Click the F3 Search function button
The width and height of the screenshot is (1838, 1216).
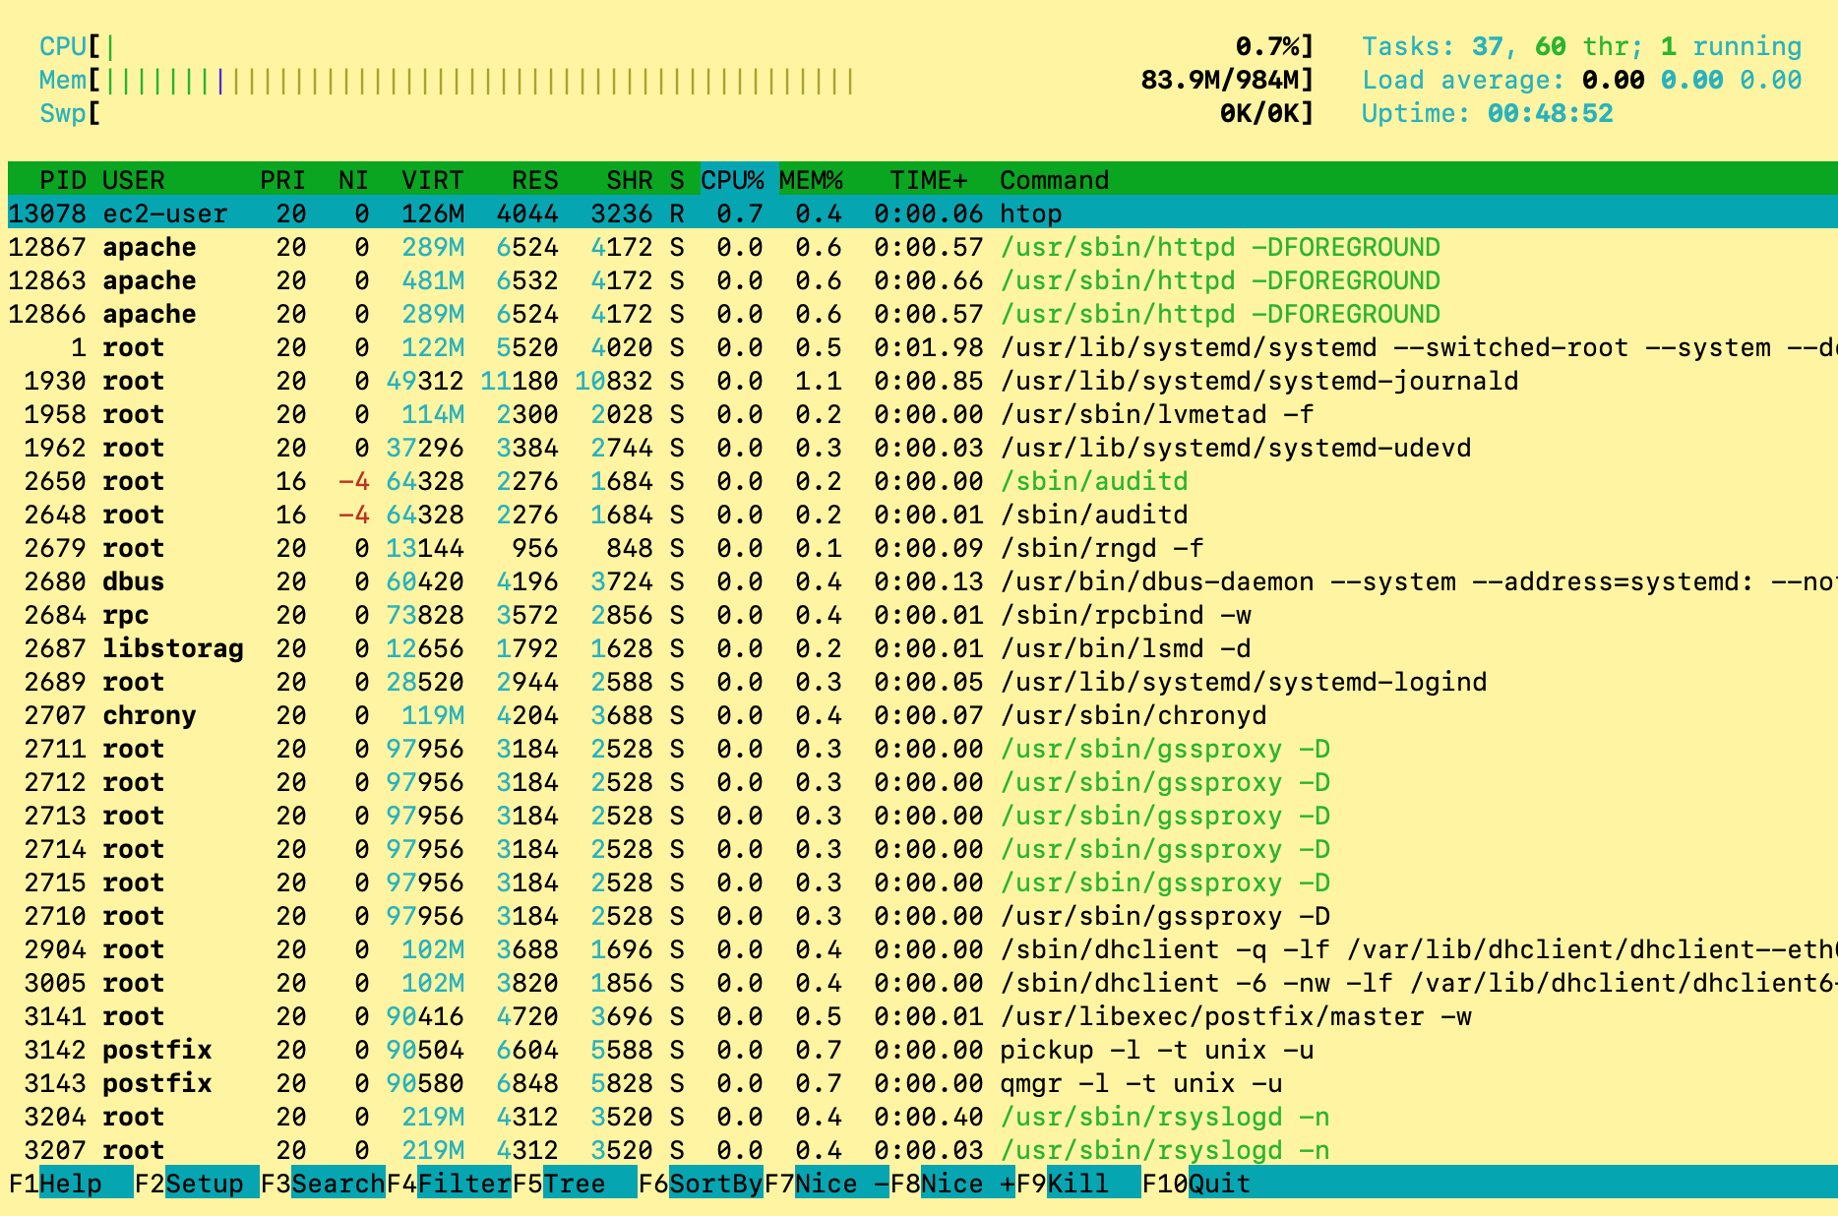323,1183
